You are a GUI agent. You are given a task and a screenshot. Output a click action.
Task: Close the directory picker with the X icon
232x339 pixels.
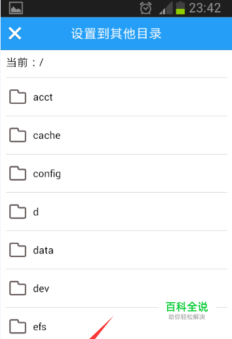tap(15, 34)
